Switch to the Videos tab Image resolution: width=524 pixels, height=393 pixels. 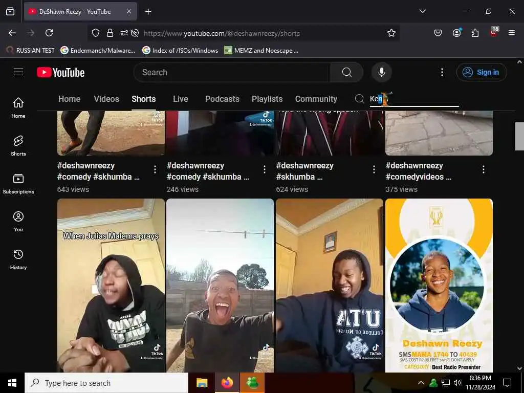106,99
